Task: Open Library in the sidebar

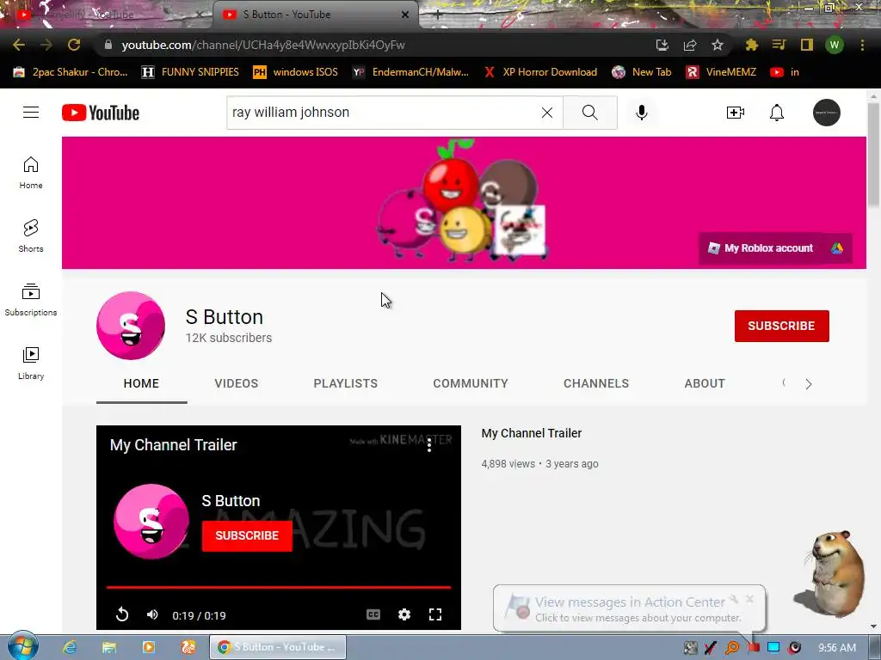Action: [31, 364]
